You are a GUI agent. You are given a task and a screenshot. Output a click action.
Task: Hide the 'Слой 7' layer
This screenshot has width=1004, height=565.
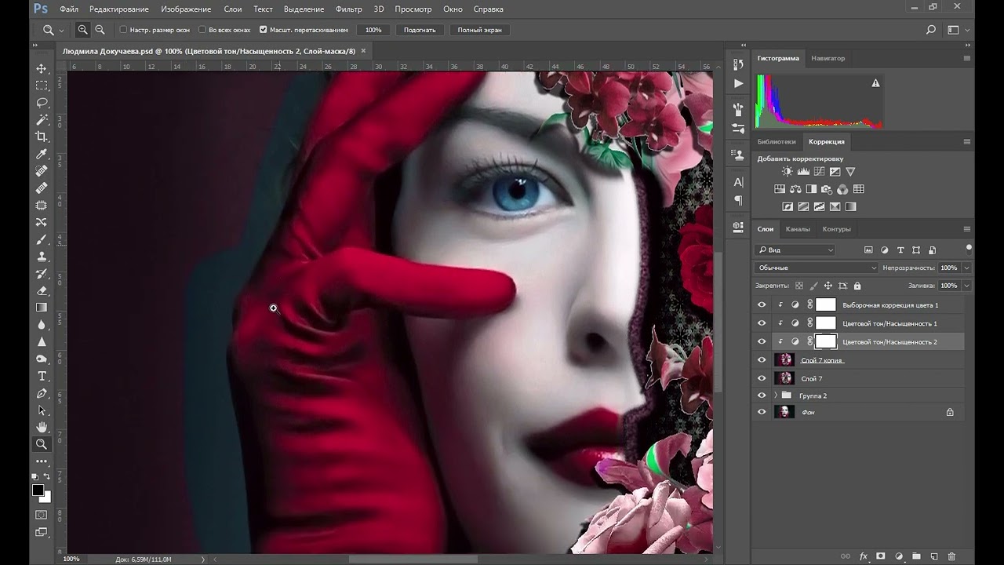pyautogui.click(x=761, y=378)
